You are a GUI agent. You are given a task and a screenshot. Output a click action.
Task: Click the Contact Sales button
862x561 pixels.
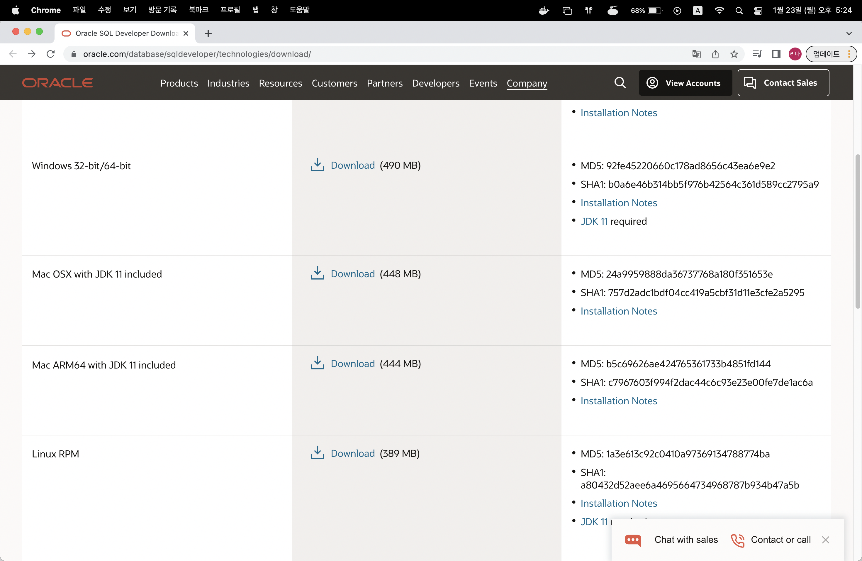click(783, 83)
